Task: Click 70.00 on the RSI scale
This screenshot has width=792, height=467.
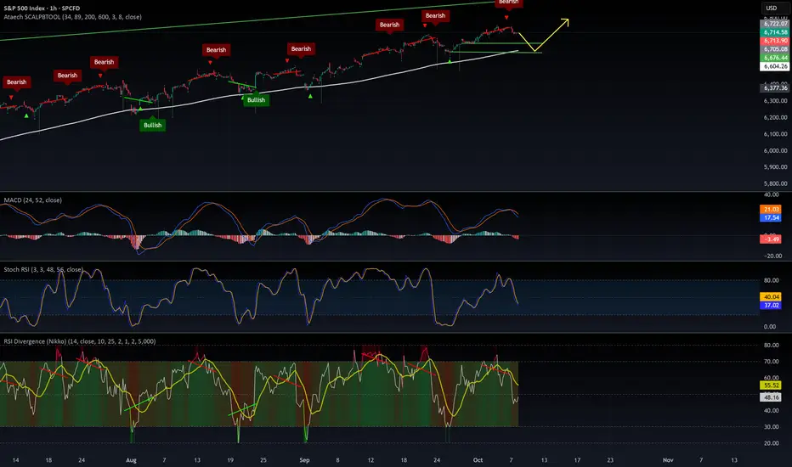Action: click(771, 362)
